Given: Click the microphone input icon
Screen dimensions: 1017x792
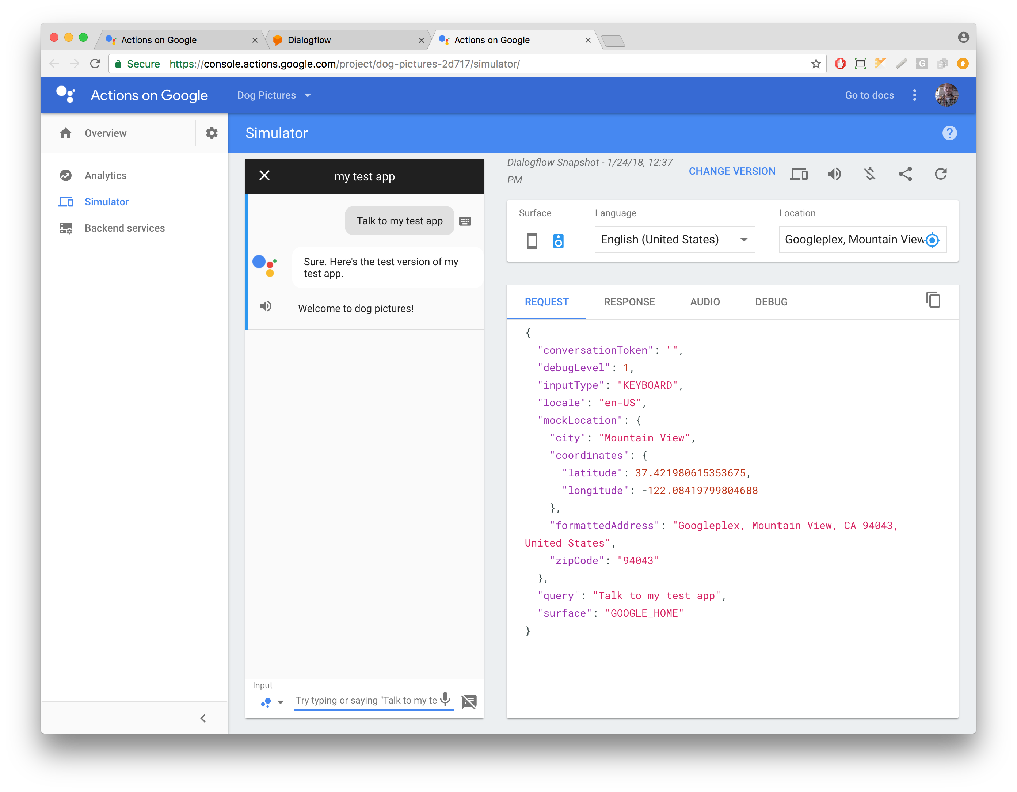Looking at the screenshot, I should (x=446, y=699).
